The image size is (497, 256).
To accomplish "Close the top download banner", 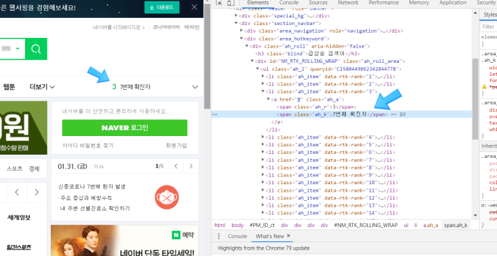I will click(194, 7).
